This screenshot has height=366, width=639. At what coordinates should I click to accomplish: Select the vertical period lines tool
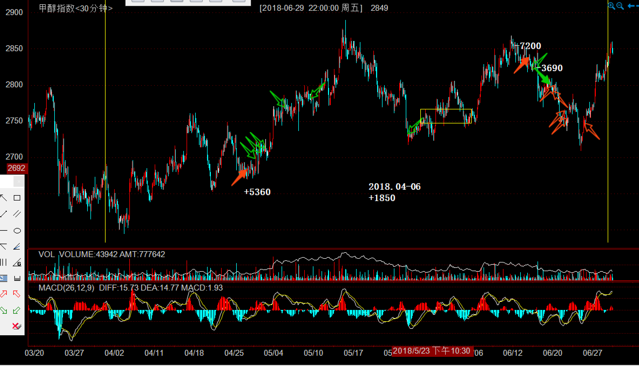(4, 262)
